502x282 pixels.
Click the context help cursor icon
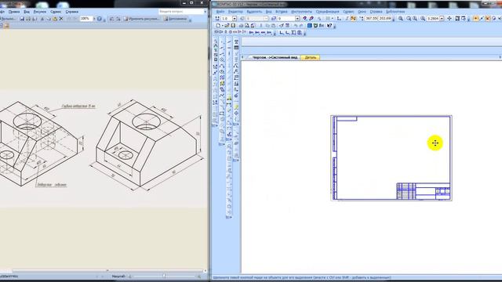[x=329, y=26]
